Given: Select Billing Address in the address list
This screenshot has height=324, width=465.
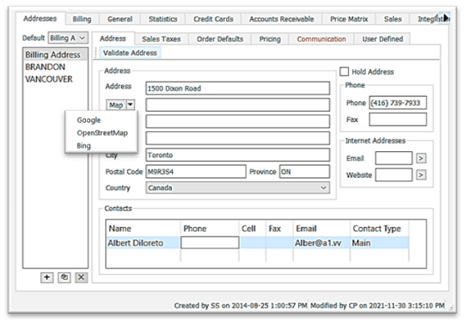Looking at the screenshot, I should (x=55, y=54).
